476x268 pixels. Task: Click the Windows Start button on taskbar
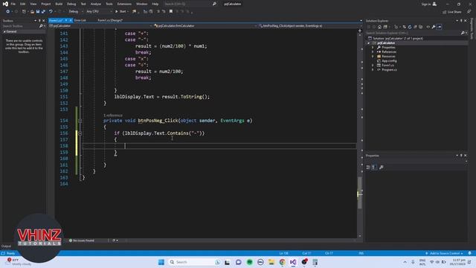click(161, 262)
